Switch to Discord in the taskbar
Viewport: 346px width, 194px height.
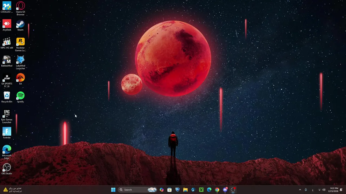click(225, 190)
